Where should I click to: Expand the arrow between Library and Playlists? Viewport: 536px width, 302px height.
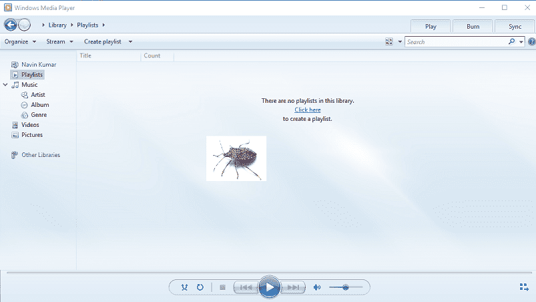pos(72,25)
